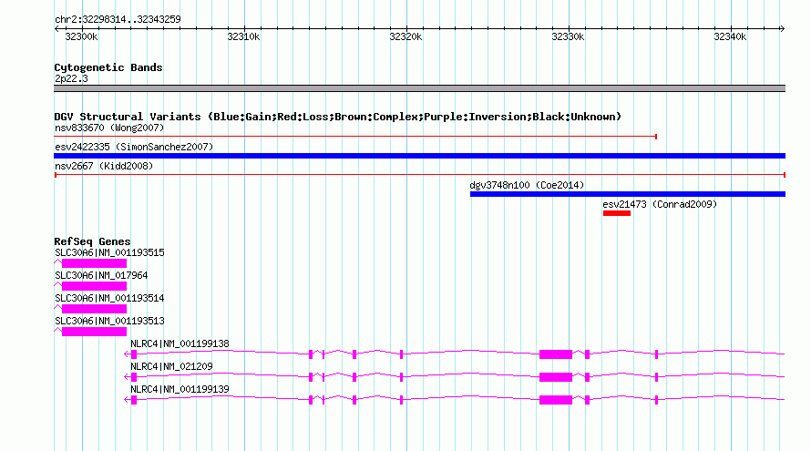
Task: Click the nsv833670 (Wong2007) label
Action: [x=109, y=128]
